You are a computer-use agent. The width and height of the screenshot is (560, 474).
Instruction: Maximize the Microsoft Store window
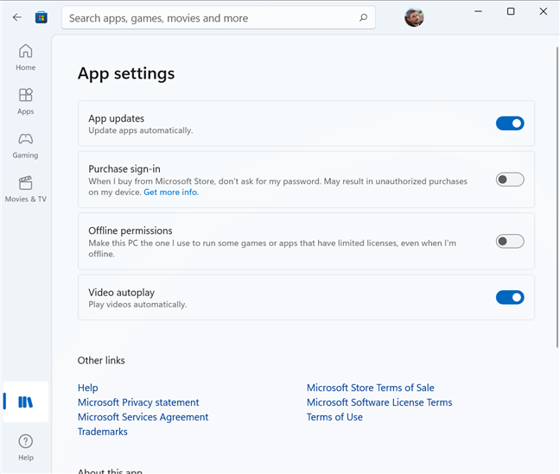(511, 11)
